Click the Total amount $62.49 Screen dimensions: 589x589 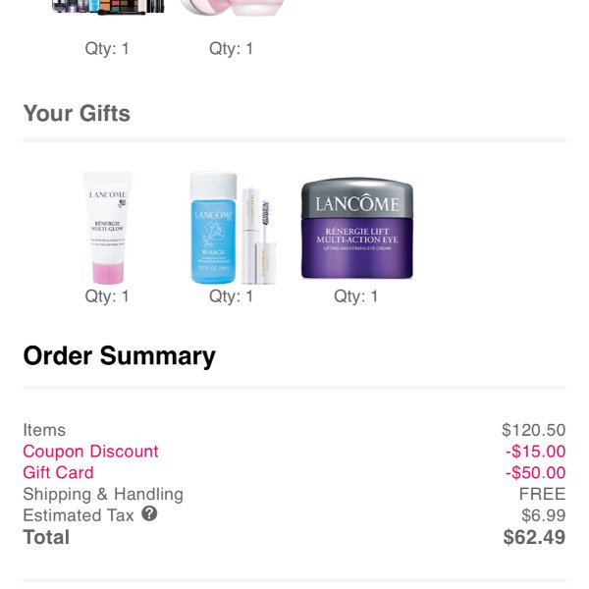534,537
